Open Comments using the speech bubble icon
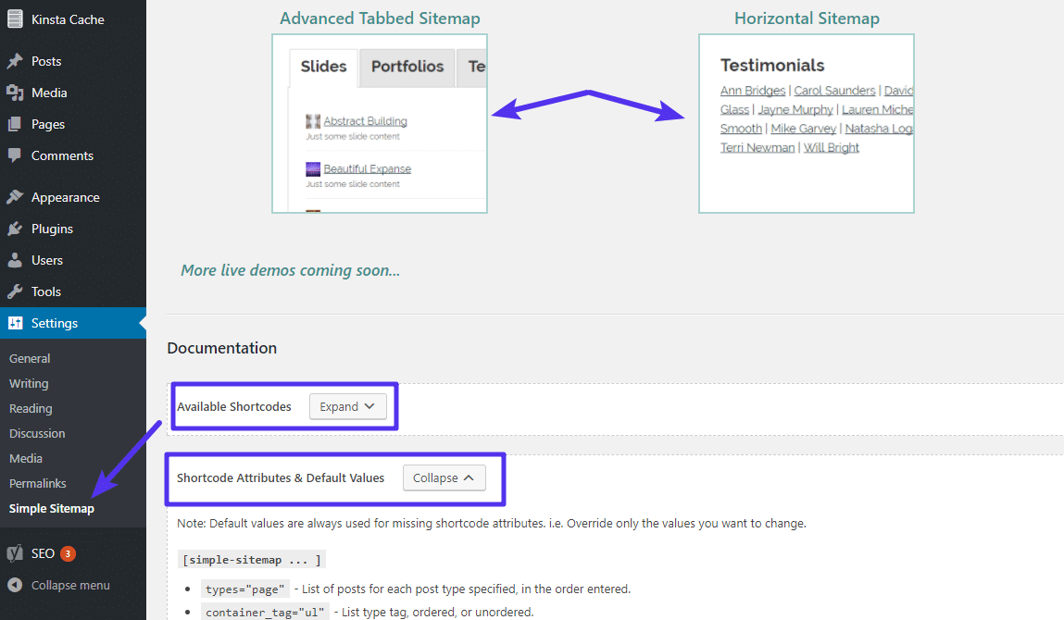This screenshot has height=620, width=1064. 60,155
